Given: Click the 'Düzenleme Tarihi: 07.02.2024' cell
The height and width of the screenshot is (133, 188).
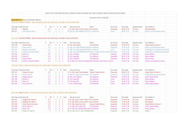Looking at the screenshot, I should pos(99,18).
